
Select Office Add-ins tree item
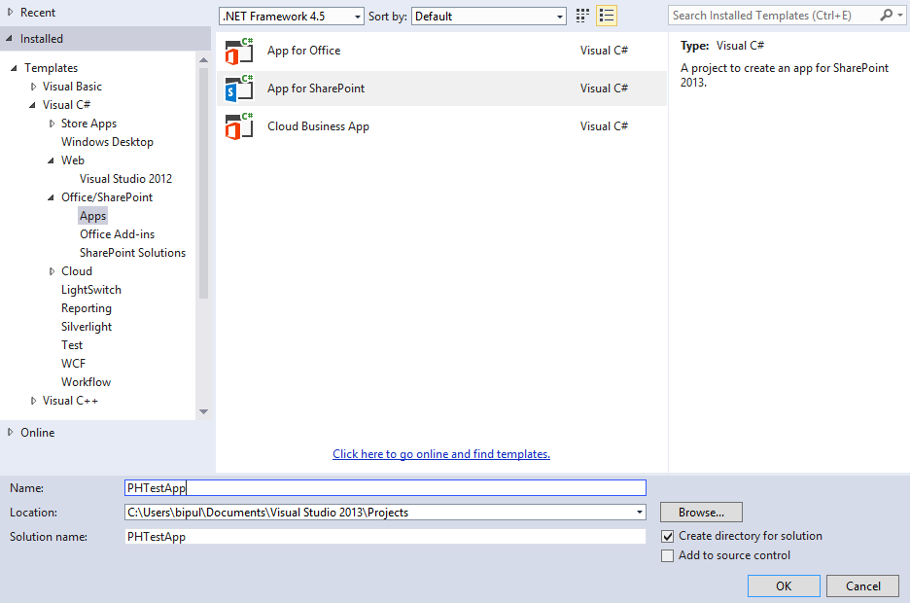click(118, 234)
